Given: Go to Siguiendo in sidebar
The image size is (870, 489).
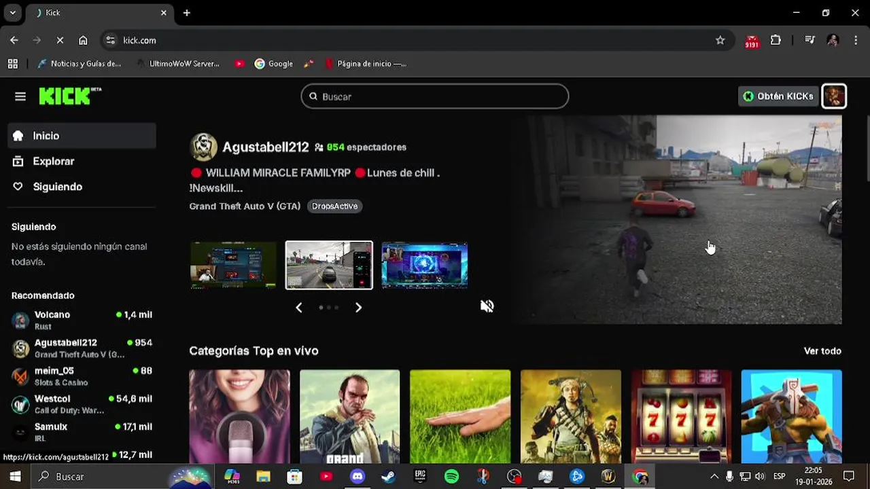Looking at the screenshot, I should pyautogui.click(x=82, y=187).
